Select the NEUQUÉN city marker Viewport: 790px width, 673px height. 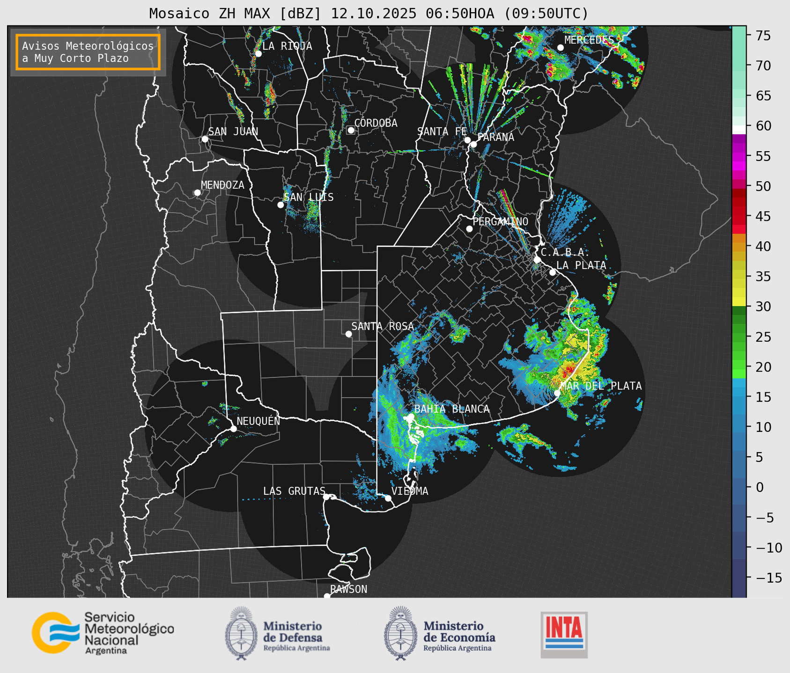[x=233, y=429]
